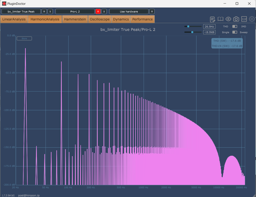
Task: Maximize the PluginDoctor window
Action: [x=237, y=3]
